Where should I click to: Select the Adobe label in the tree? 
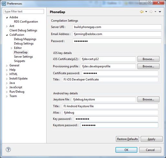[14, 17]
